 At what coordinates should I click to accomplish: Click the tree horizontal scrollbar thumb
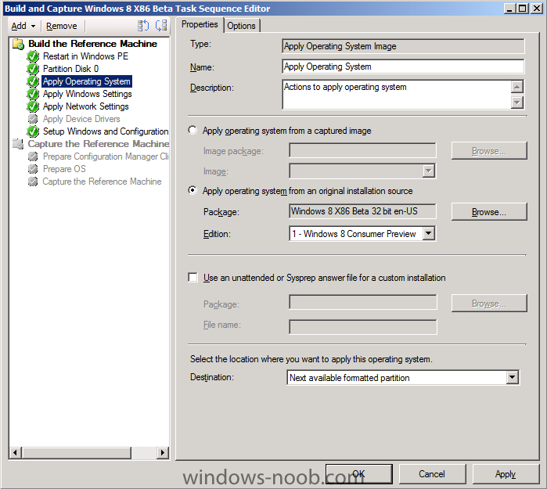pos(77,453)
